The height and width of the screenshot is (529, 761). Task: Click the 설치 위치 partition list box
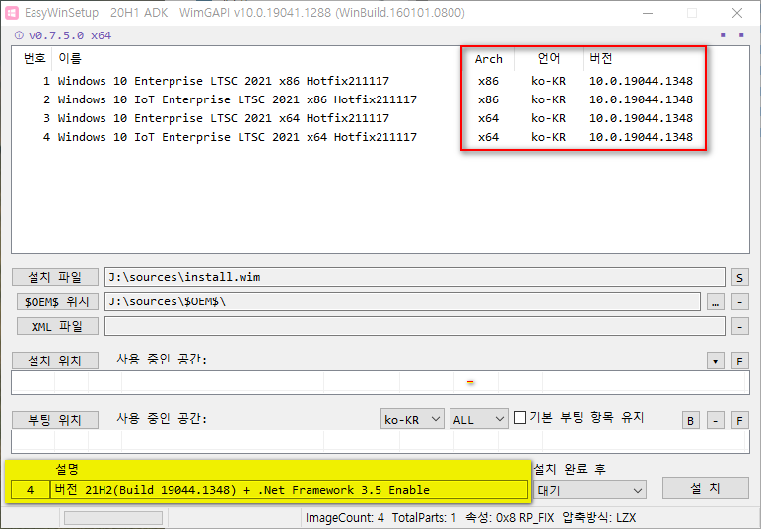pos(380,382)
